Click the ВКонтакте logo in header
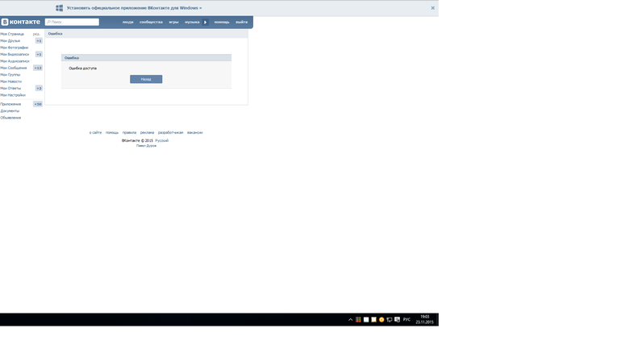 click(x=21, y=22)
